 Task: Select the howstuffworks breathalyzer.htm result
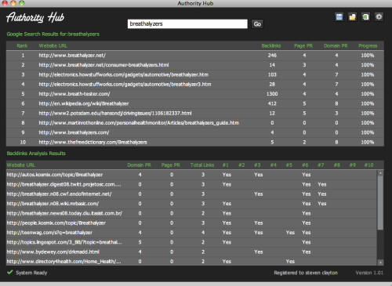coord(195,74)
